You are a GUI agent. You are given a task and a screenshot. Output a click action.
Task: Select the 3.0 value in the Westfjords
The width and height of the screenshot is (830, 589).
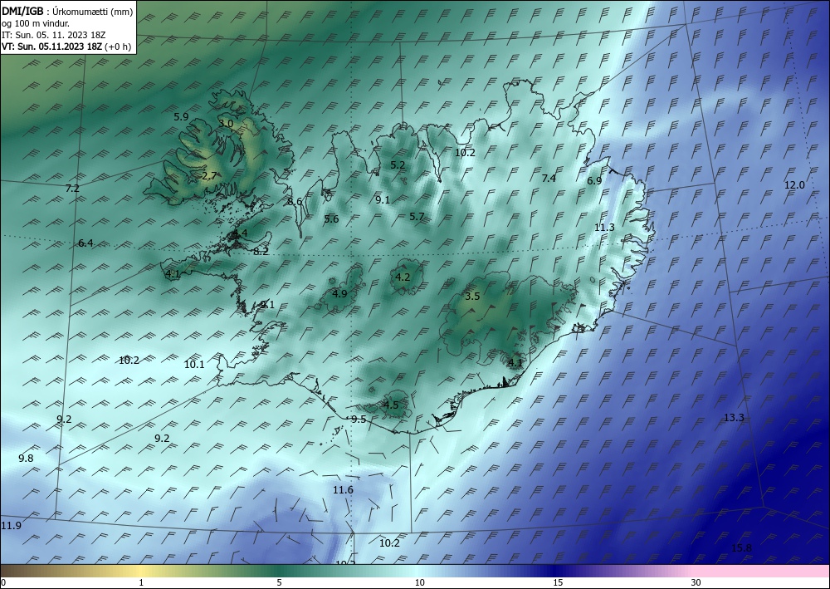(x=226, y=124)
